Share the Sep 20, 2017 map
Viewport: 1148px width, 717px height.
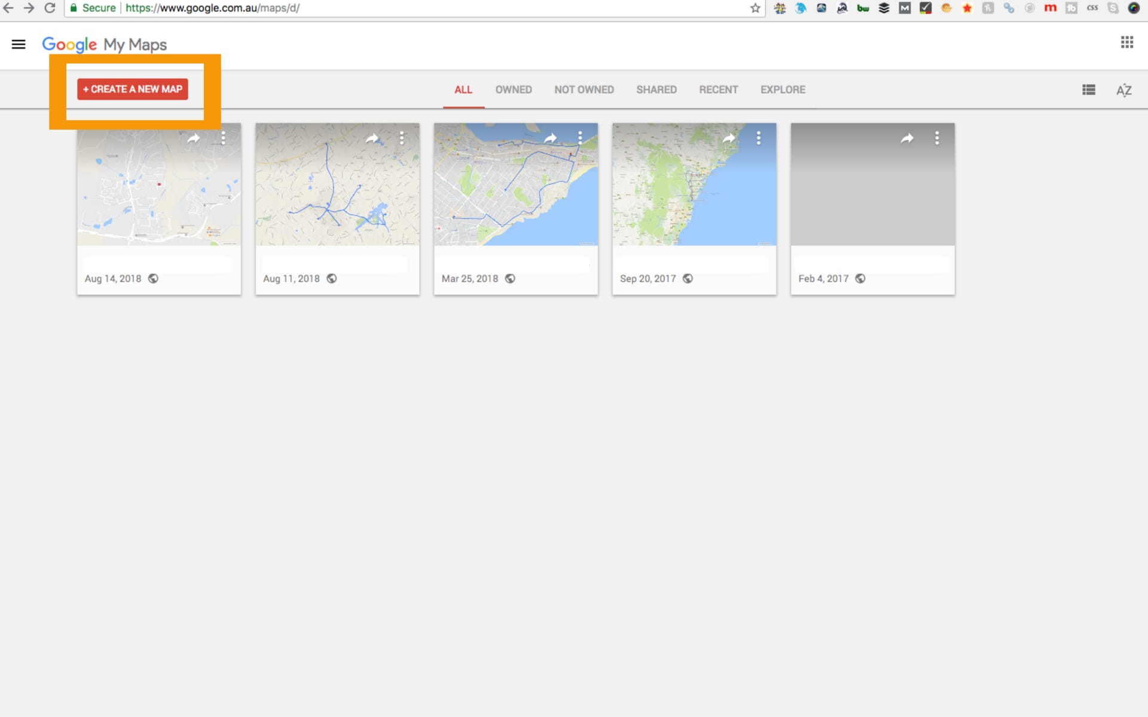click(729, 139)
